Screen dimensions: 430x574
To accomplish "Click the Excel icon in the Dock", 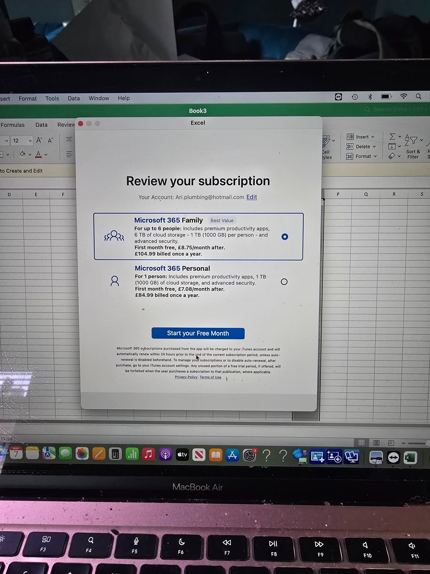I will (x=410, y=458).
